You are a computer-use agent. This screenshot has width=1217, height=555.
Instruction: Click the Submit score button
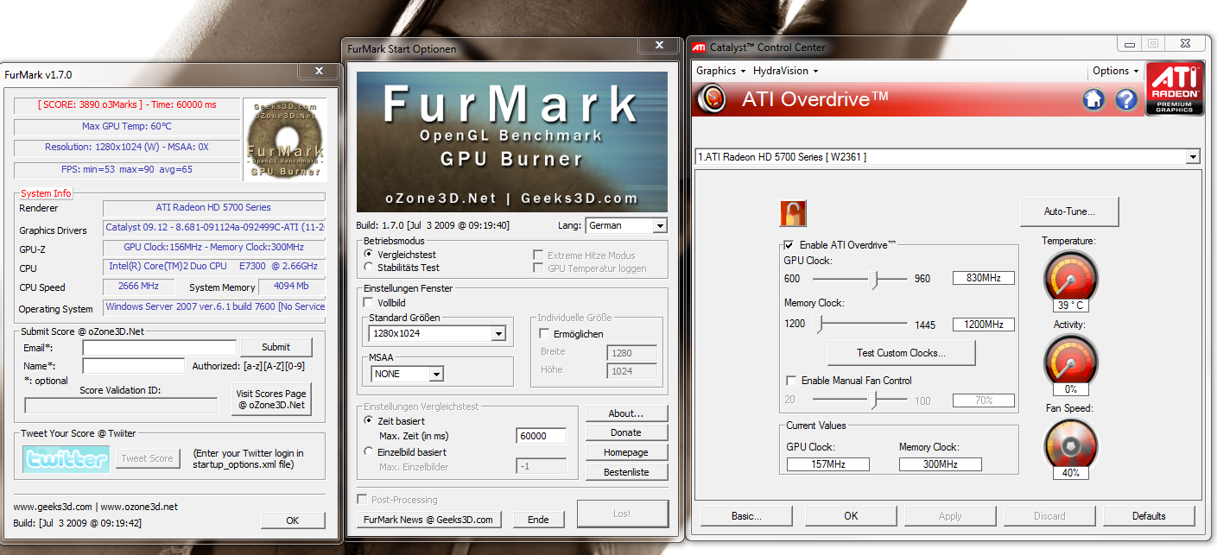[276, 347]
